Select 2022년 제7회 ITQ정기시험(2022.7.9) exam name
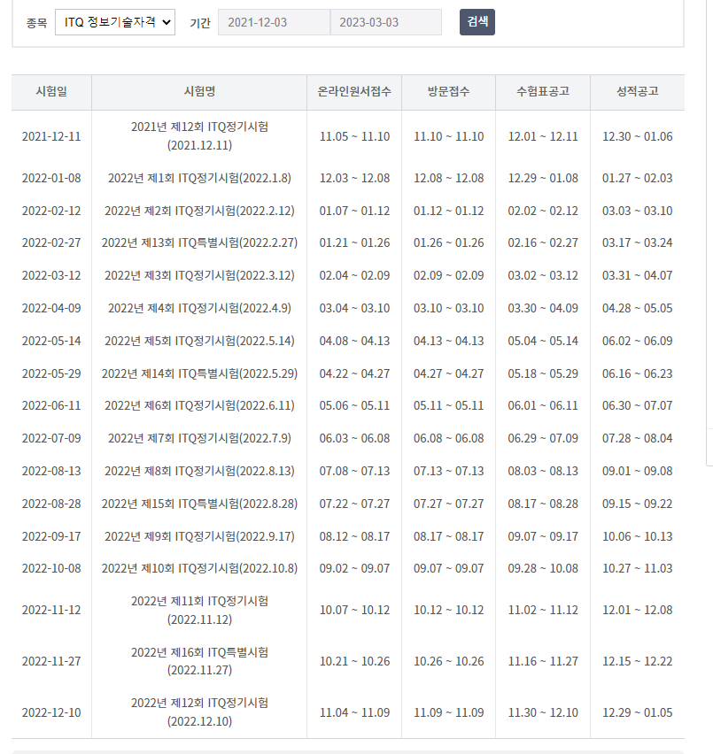 pyautogui.click(x=199, y=439)
